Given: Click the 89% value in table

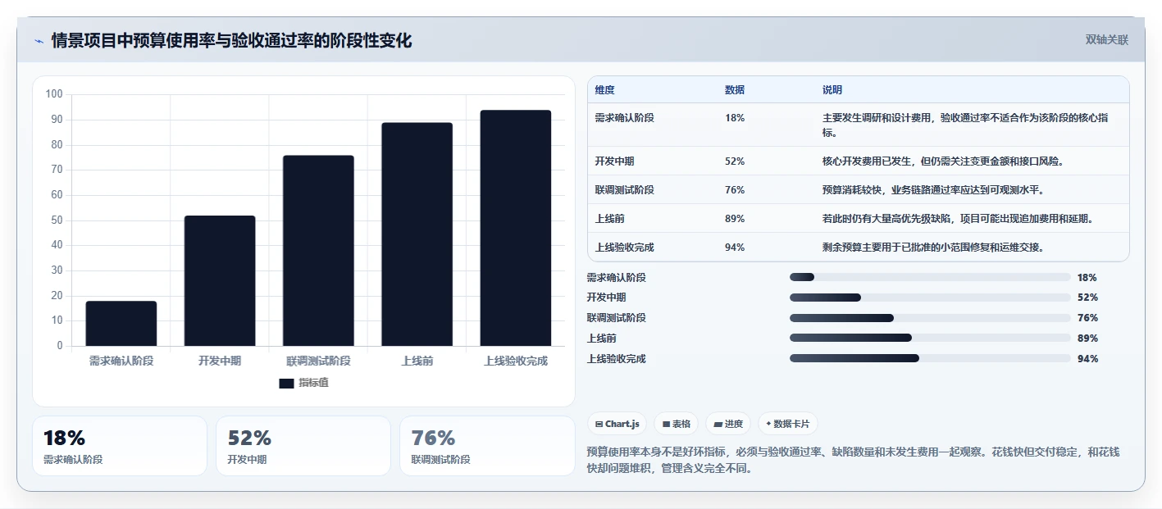Looking at the screenshot, I should pos(735,219).
